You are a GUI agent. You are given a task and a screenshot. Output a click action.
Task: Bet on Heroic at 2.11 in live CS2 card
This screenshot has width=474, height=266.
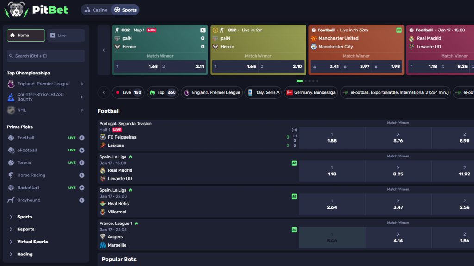tap(183, 66)
